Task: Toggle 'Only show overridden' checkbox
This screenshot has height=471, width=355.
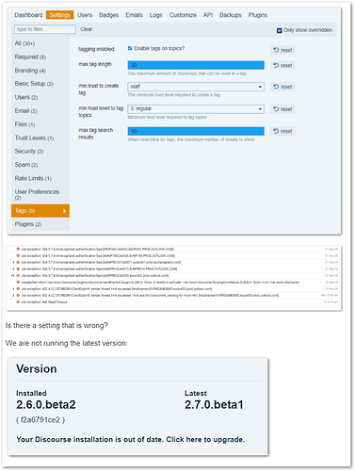Action: pyautogui.click(x=279, y=30)
